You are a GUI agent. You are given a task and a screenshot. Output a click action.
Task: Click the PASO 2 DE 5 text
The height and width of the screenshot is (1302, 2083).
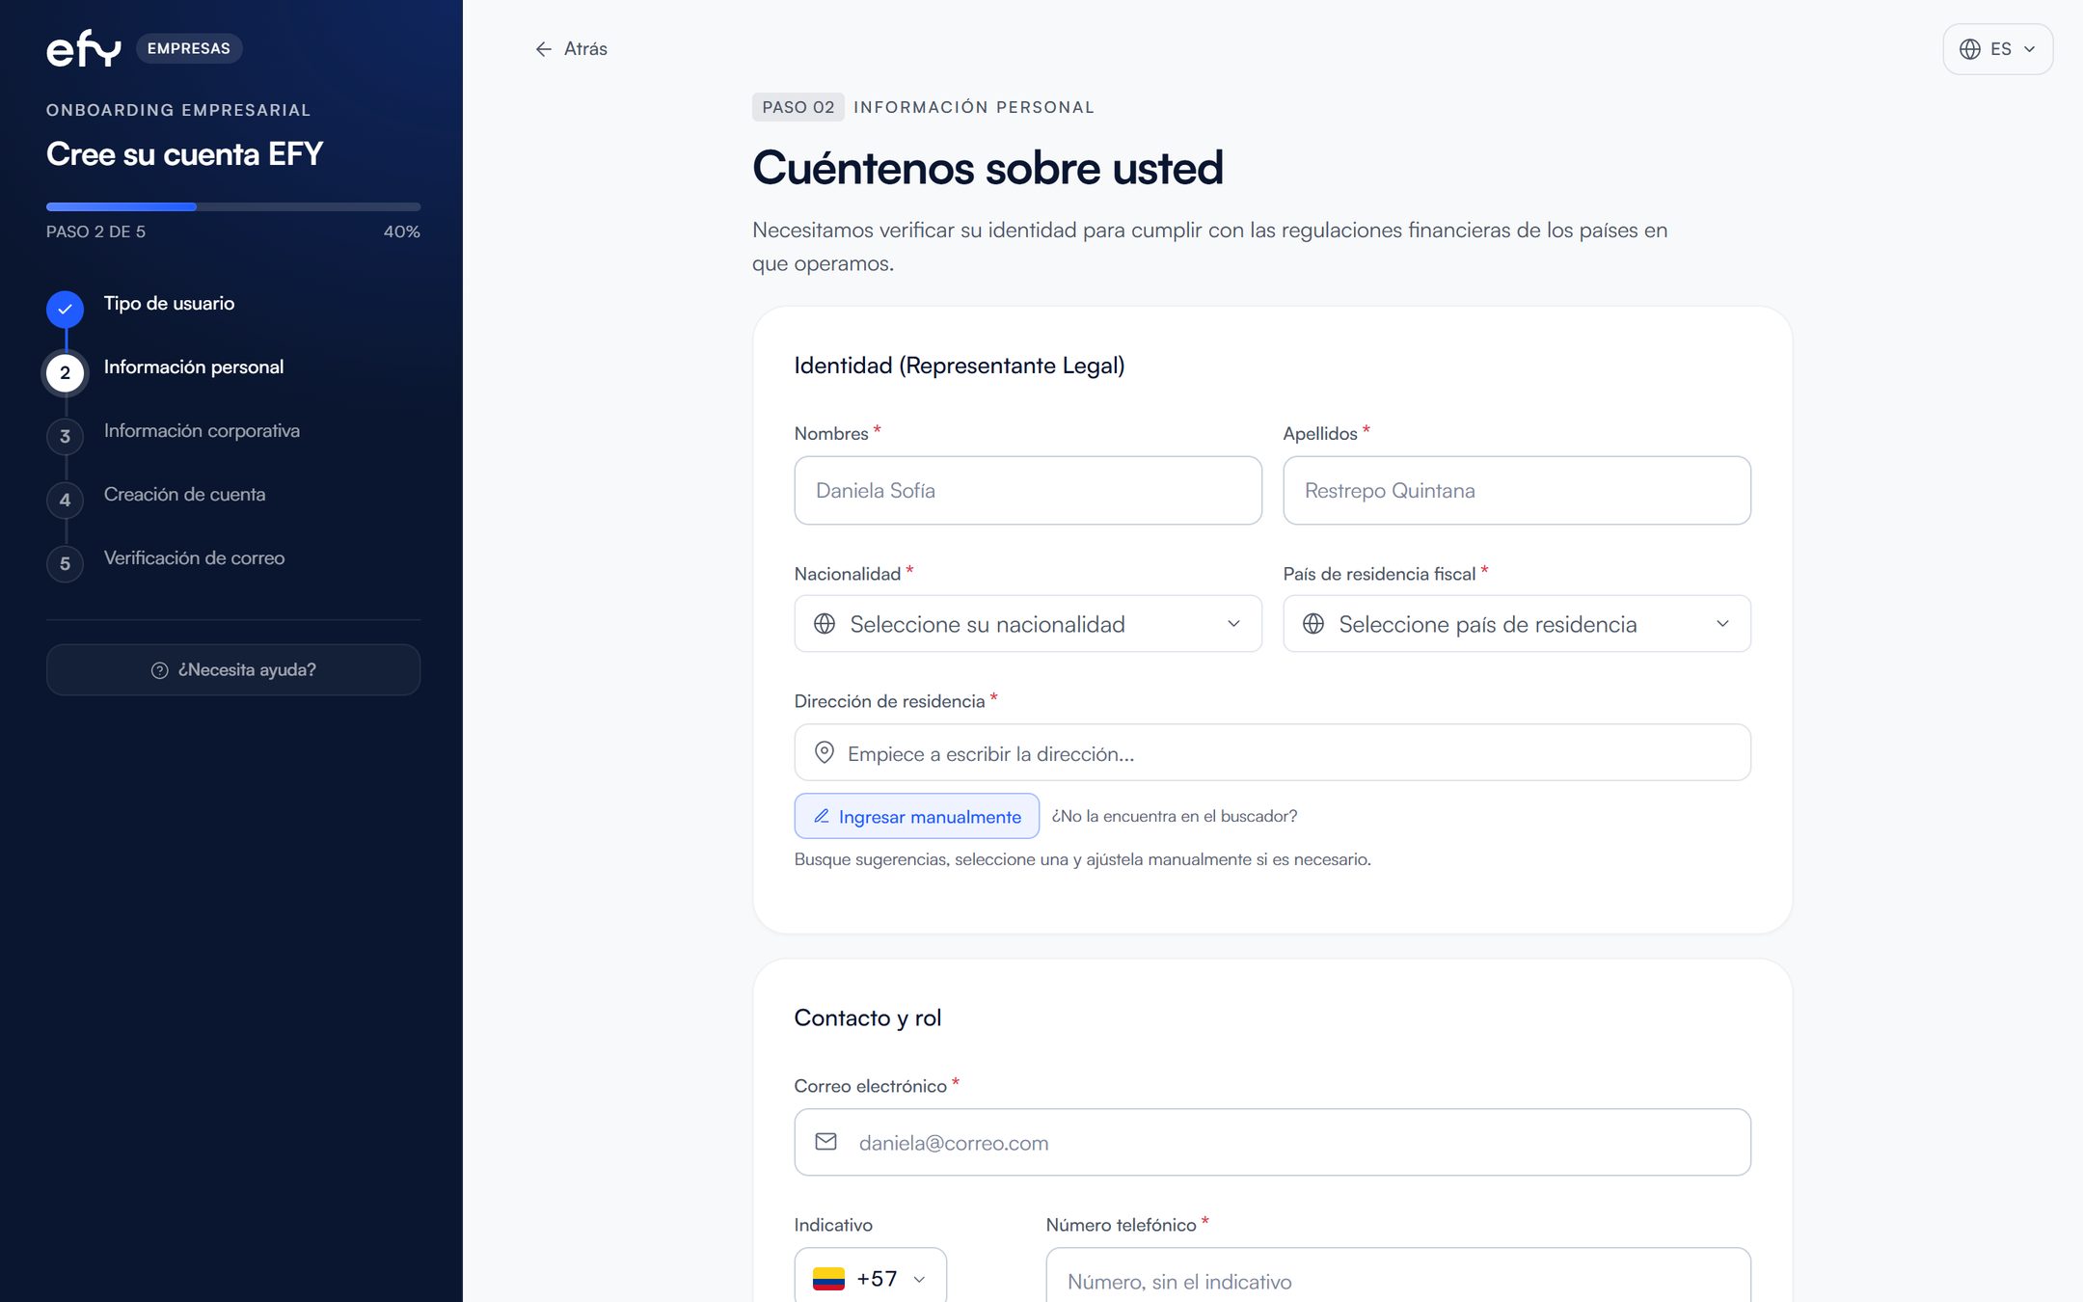point(96,231)
